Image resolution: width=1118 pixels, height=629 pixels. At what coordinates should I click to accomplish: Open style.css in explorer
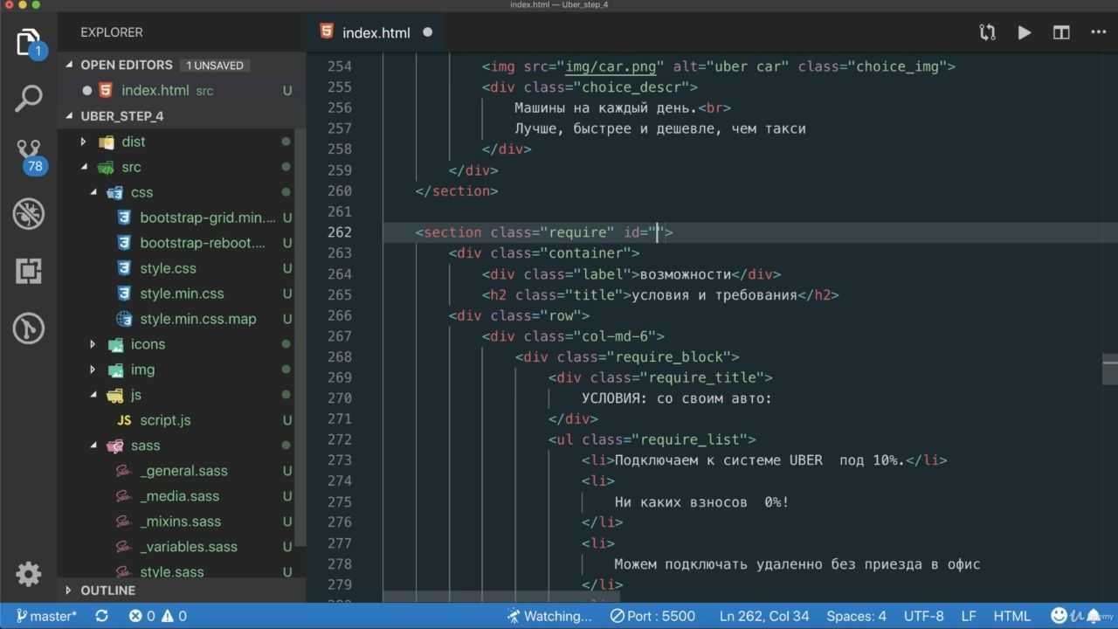(x=168, y=268)
